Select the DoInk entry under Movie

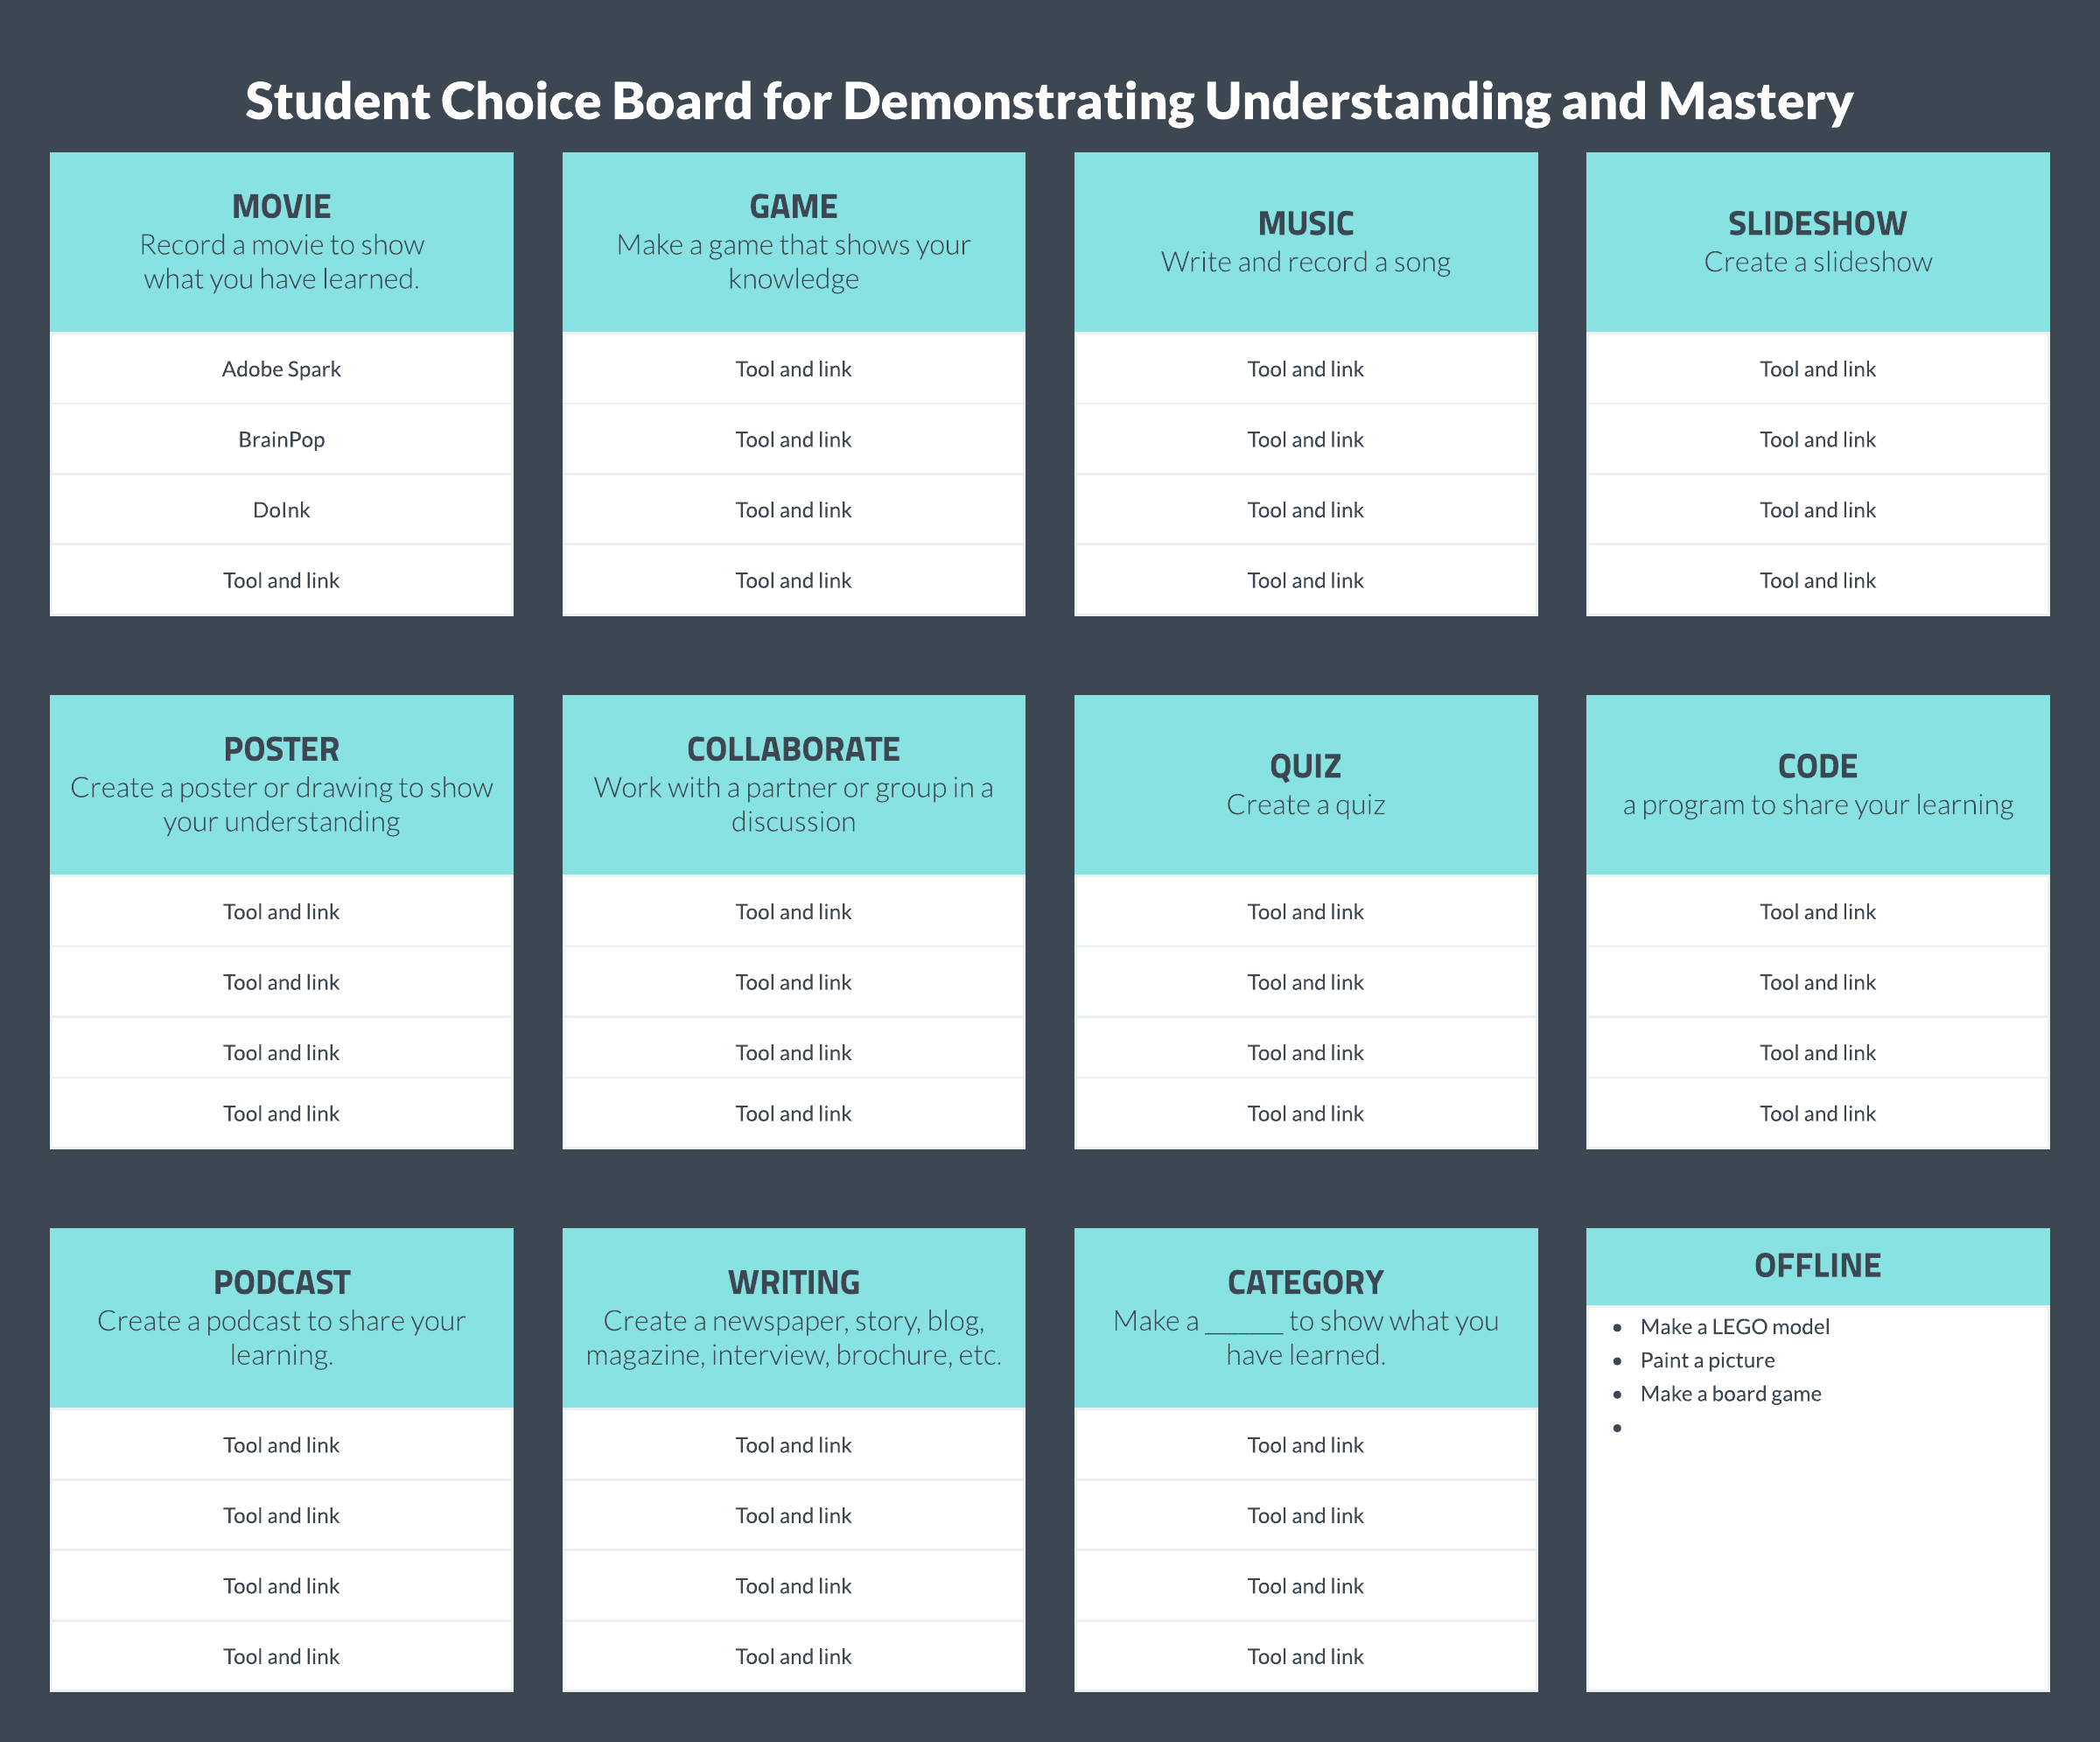pos(281,510)
